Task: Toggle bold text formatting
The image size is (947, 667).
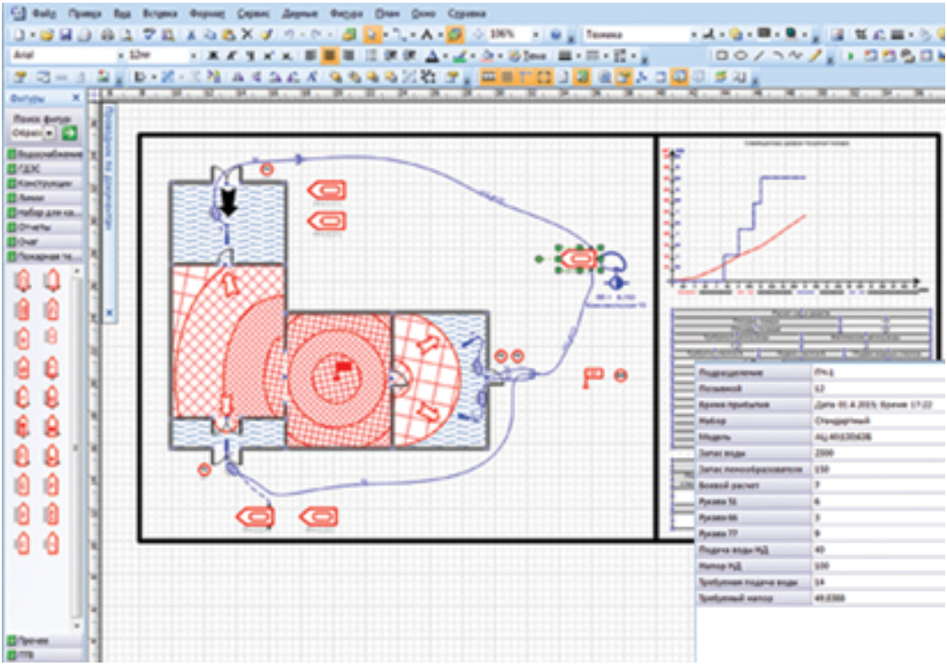Action: [x=213, y=56]
